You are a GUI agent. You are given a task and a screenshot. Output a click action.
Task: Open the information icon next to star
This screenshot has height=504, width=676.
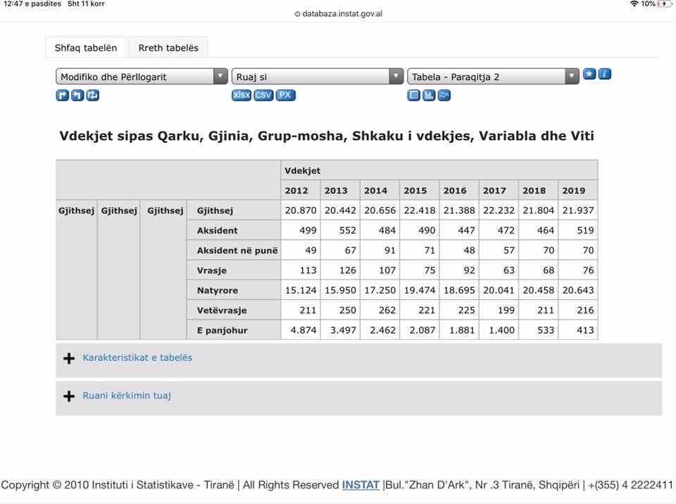pyautogui.click(x=604, y=75)
